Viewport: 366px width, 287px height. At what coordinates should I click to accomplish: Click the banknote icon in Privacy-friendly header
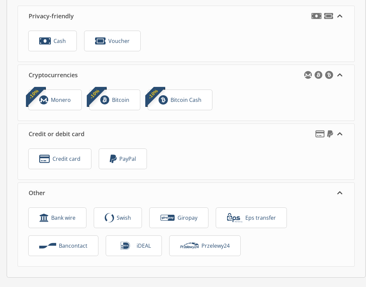point(316,16)
